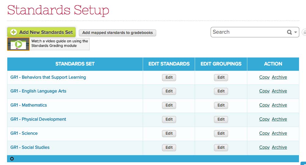Archive the GR1 - Science set
306x165 pixels.
(x=279, y=133)
